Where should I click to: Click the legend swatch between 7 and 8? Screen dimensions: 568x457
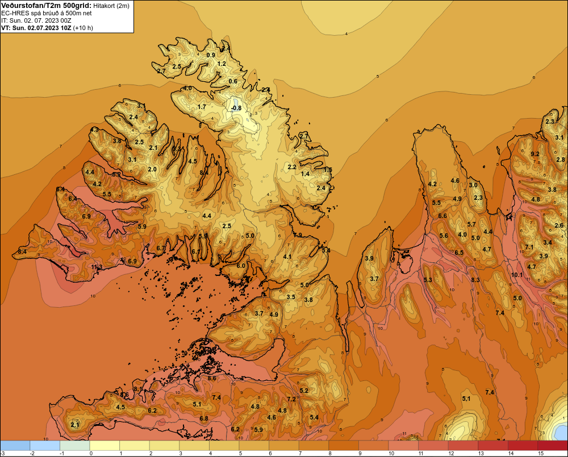314,446
